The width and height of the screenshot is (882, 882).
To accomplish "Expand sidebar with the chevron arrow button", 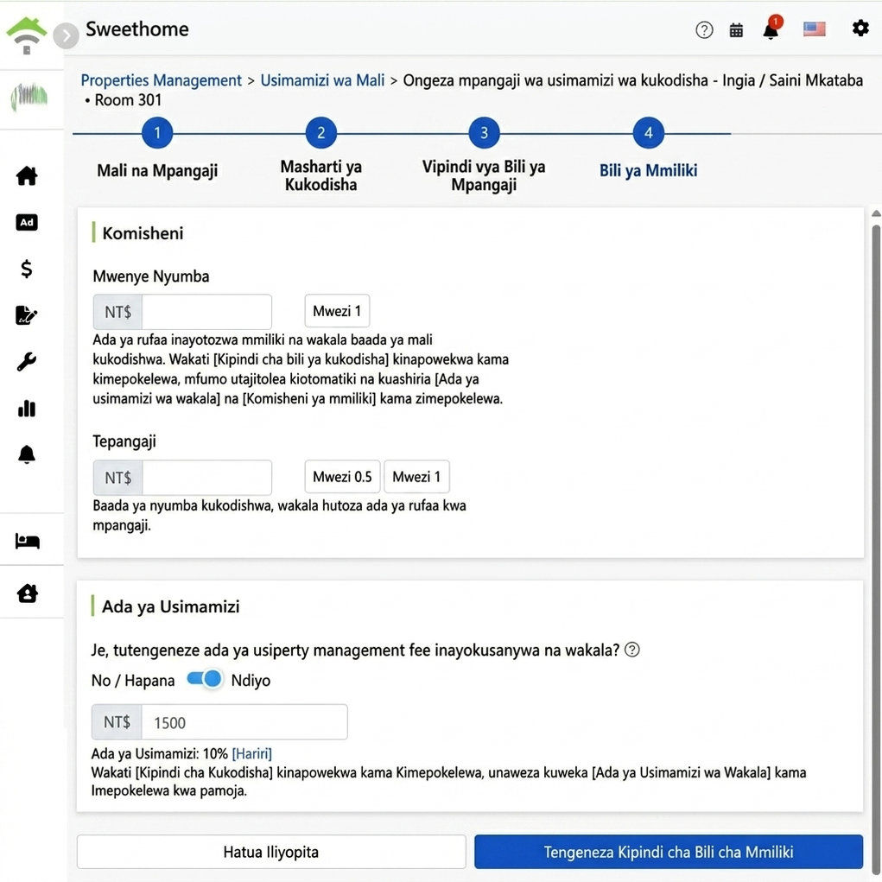I will [66, 35].
